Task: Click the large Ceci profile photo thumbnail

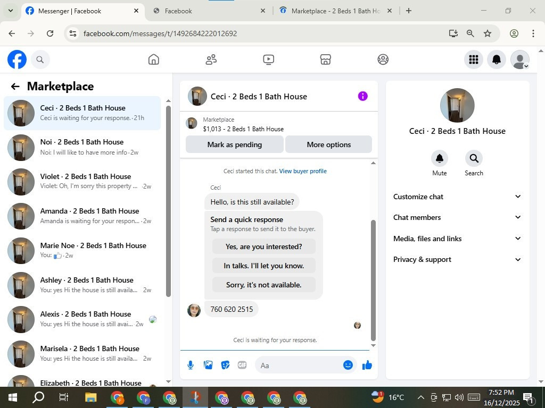Action: point(457,105)
